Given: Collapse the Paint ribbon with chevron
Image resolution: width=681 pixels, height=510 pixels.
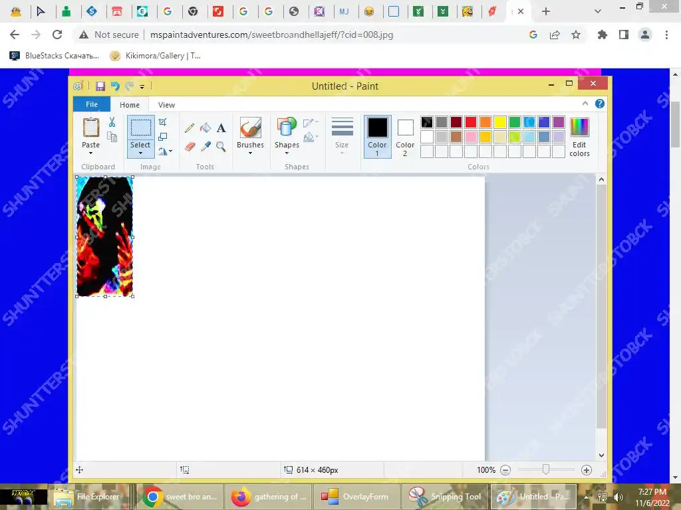Looking at the screenshot, I should point(585,104).
